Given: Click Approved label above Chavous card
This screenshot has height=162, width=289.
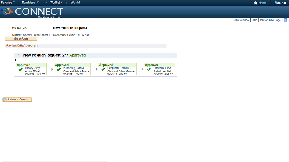Looking at the screenshot, I should click(152, 65).
